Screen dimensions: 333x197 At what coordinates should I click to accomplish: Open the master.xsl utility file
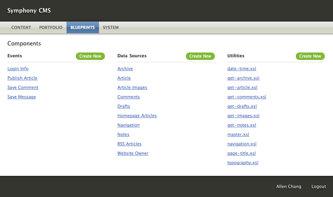tap(238, 135)
